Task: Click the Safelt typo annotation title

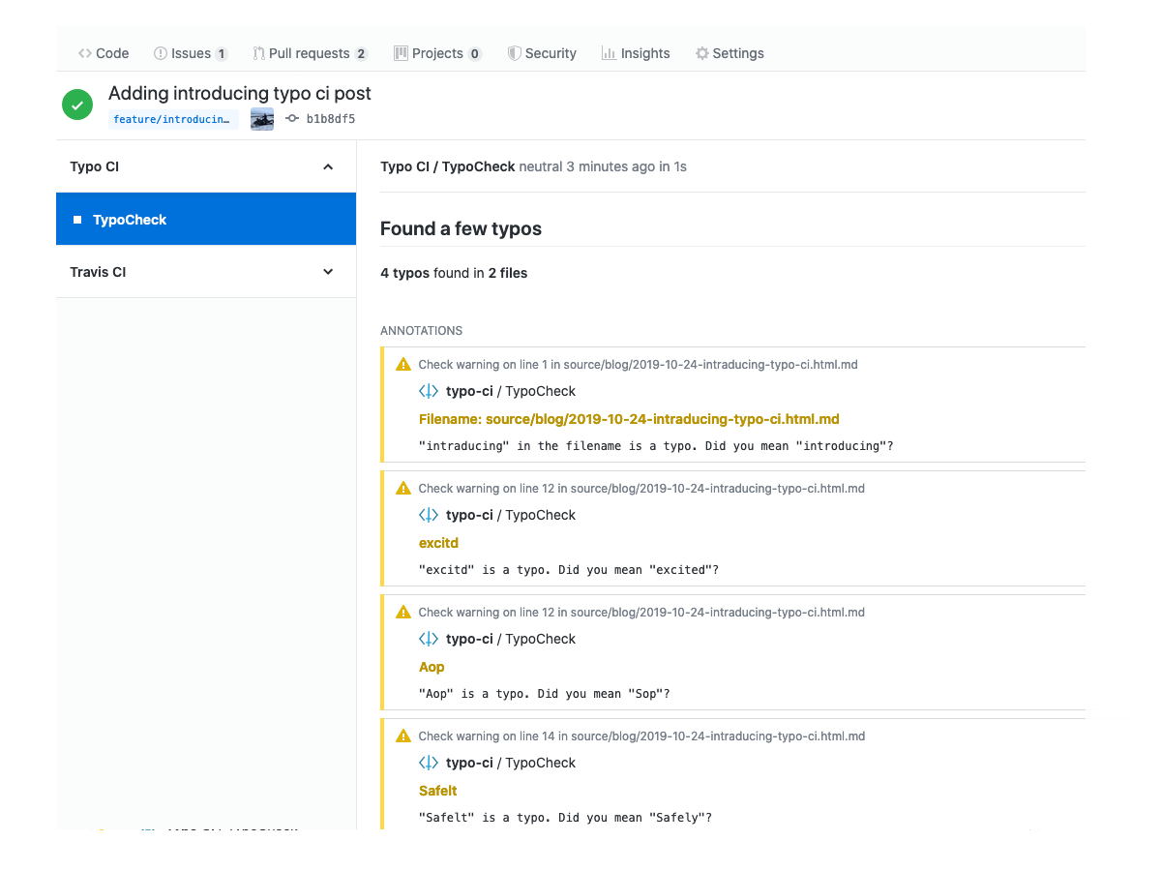Action: click(x=438, y=791)
